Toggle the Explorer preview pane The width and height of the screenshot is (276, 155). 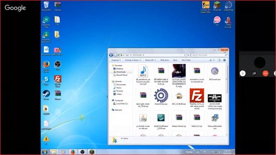[219, 60]
